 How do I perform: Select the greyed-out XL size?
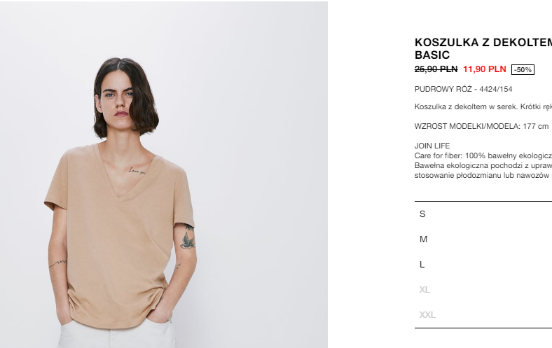(483, 290)
